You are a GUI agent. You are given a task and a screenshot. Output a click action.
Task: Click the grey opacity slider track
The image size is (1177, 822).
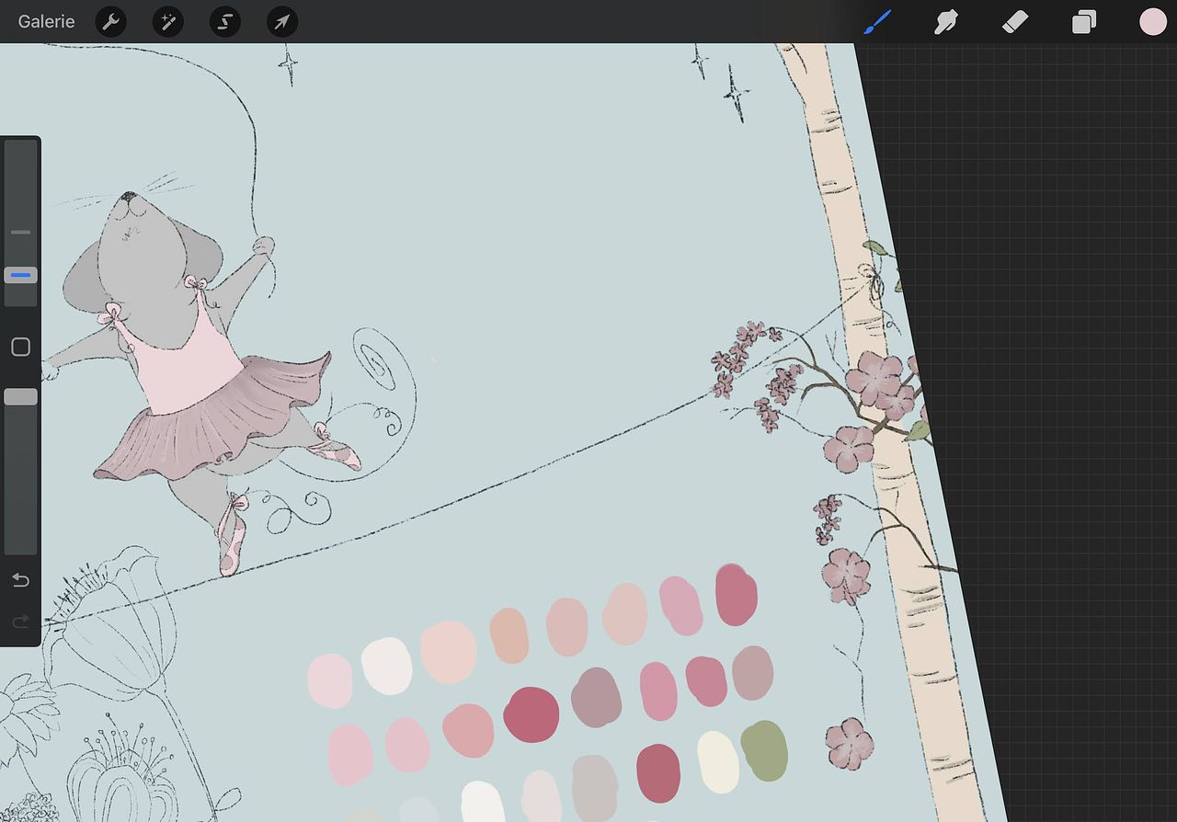20,478
